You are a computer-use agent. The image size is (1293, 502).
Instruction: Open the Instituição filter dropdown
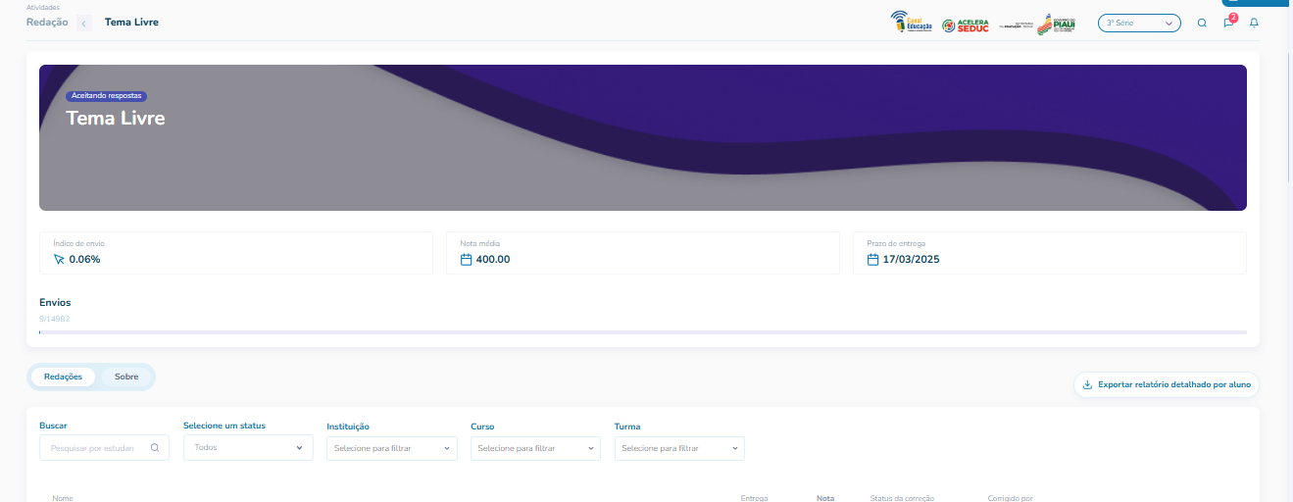click(391, 448)
